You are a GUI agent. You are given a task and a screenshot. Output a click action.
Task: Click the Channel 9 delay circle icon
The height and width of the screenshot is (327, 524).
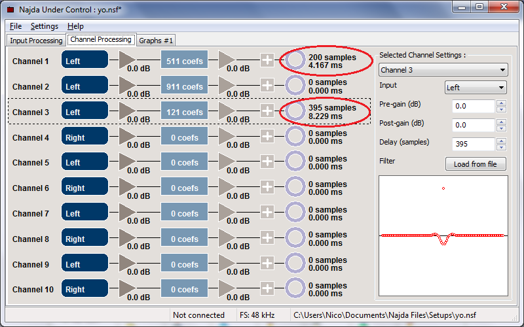pyautogui.click(x=295, y=263)
